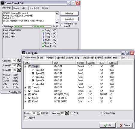Click the log scrollbar down arrow

[57, 23]
